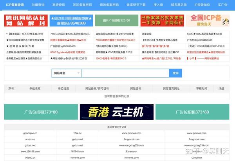Switch to the 批量查询 tab
This screenshot has width=235, height=161.
pos(38,5)
